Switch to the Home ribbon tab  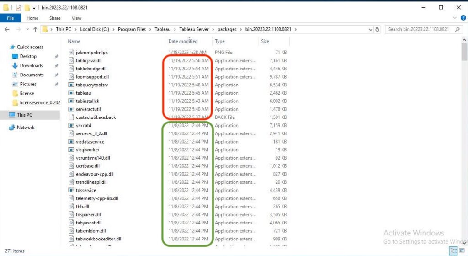(32, 18)
